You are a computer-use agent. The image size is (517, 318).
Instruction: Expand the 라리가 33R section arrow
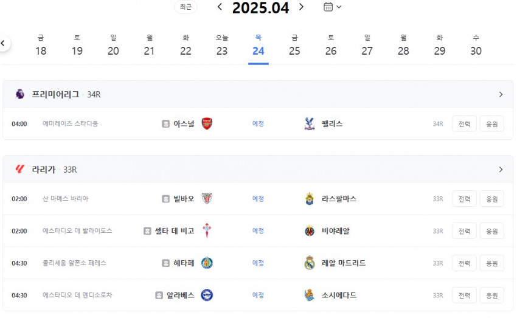tap(501, 170)
